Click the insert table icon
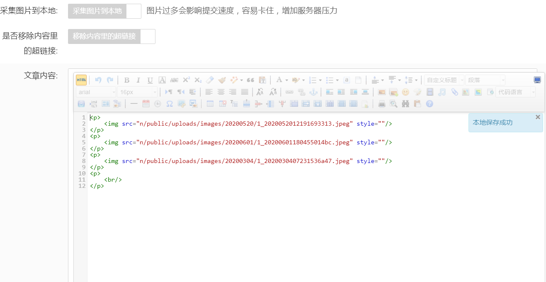546x282 pixels. [210, 104]
